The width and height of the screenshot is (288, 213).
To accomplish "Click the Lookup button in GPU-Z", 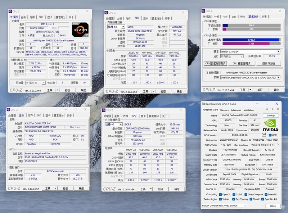I will coord(271,115).
